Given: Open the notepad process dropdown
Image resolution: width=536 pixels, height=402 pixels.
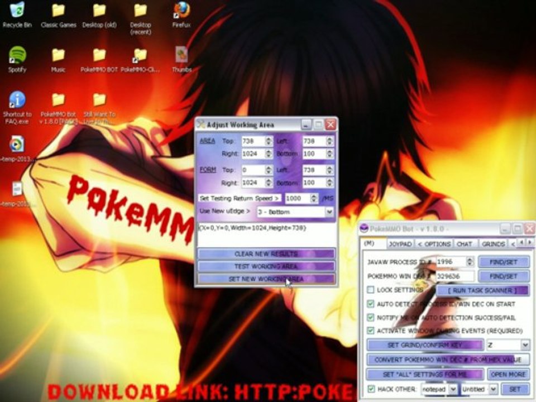Looking at the screenshot, I should coord(453,389).
